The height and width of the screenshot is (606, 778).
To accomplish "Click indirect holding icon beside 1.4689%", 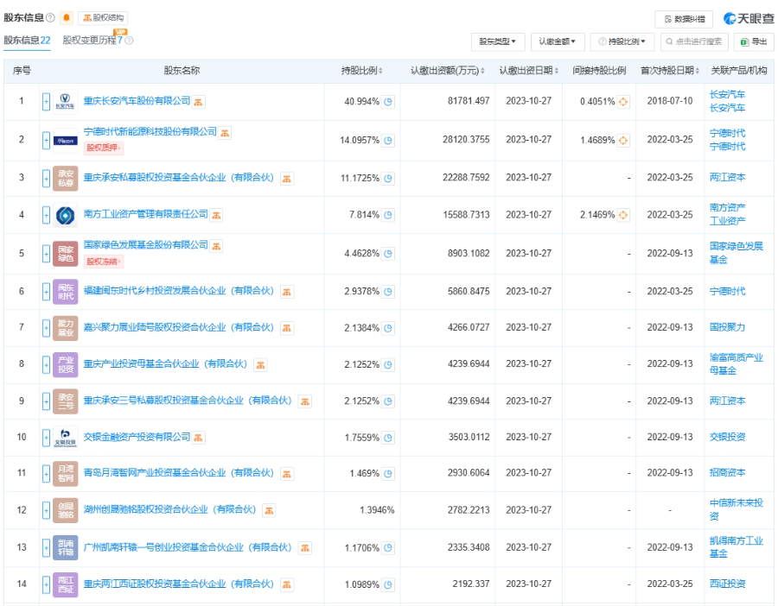I will [623, 140].
